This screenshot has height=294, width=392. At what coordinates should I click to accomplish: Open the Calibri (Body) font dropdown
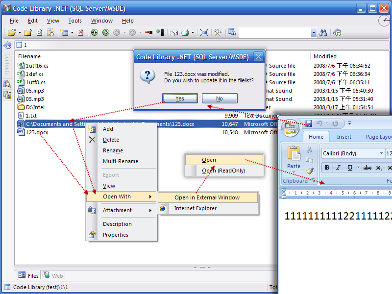tap(381, 153)
